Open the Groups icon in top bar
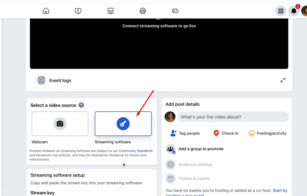 coord(143,11)
